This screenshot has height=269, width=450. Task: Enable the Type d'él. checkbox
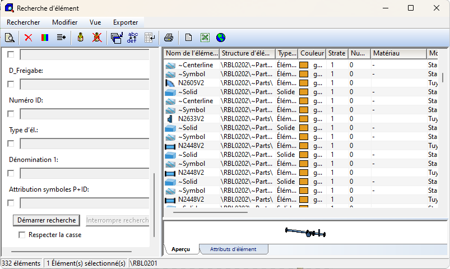coord(11,143)
